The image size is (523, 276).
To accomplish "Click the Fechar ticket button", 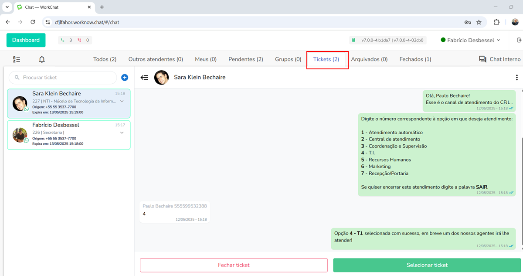I will 234,265.
